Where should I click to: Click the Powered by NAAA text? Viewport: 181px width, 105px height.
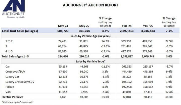pos(16,17)
